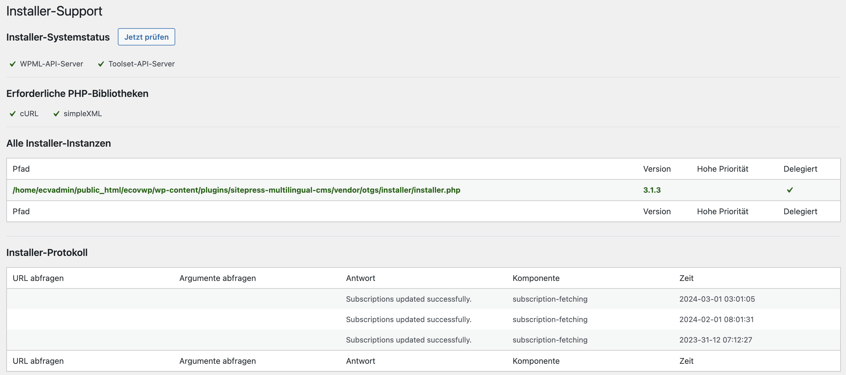Click the top Komponente column header
Viewport: 846px width, 375px height.
click(536, 278)
